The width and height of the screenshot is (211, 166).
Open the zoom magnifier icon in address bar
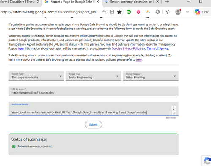[104, 12]
